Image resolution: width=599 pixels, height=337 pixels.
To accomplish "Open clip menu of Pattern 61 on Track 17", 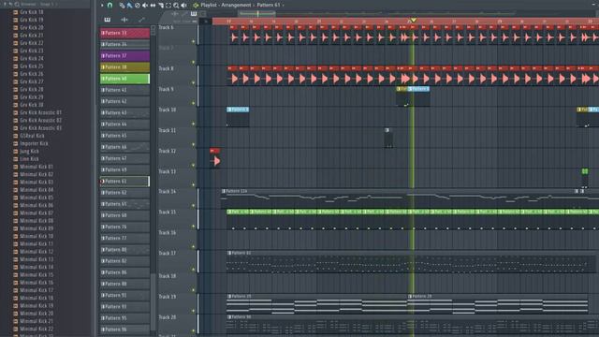I will [229, 253].
